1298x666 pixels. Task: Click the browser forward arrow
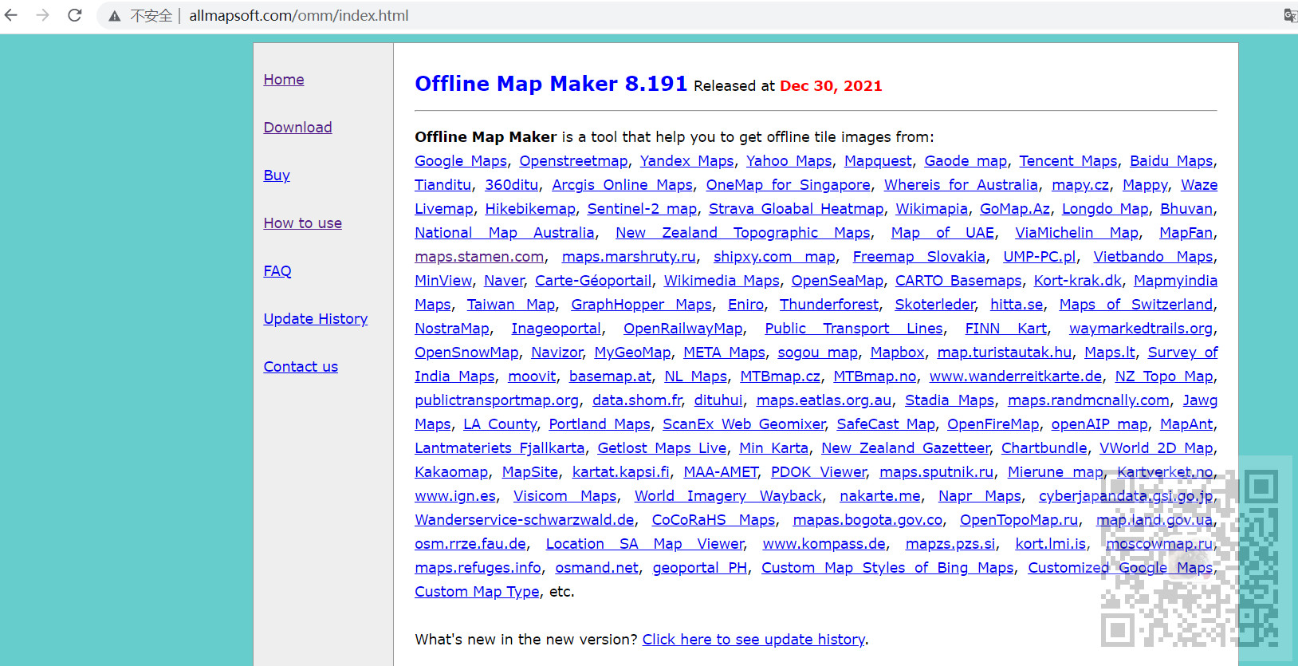pyautogui.click(x=43, y=15)
